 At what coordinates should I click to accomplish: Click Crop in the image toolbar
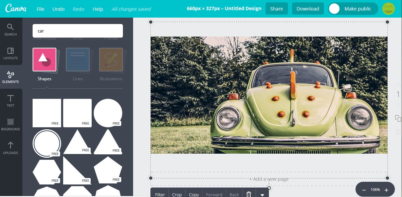(x=177, y=194)
